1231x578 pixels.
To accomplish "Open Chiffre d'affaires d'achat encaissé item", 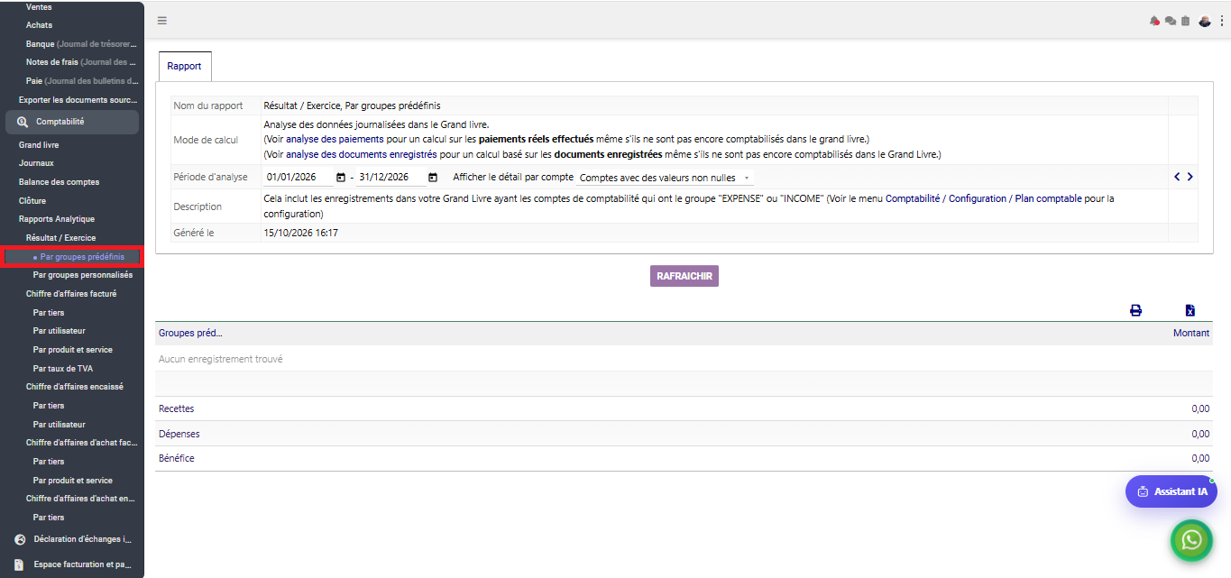I will (x=82, y=499).
